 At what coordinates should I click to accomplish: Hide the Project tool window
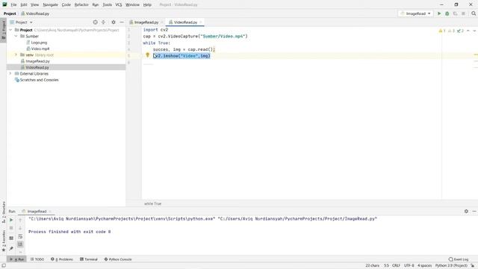(122, 22)
